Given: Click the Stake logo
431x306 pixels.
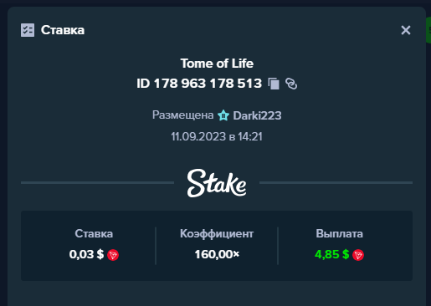Looking at the screenshot, I should [x=217, y=183].
